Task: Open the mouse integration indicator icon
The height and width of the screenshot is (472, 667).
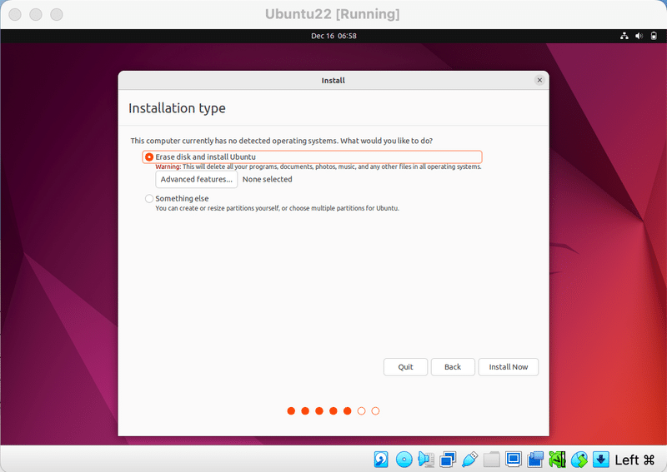Action: (579, 460)
